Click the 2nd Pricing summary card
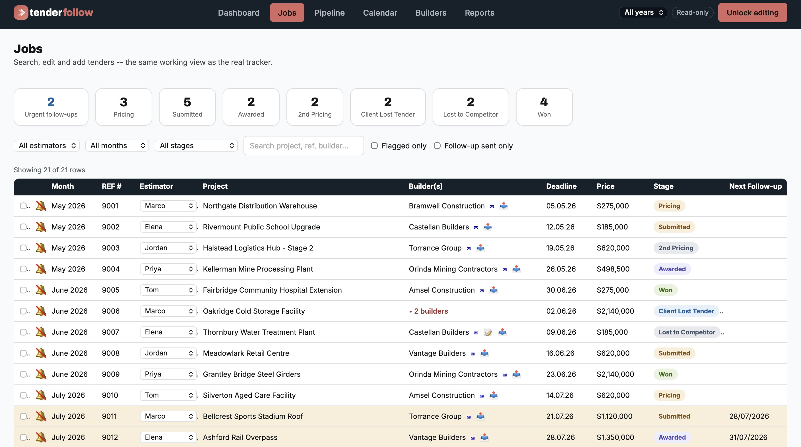 (x=315, y=107)
